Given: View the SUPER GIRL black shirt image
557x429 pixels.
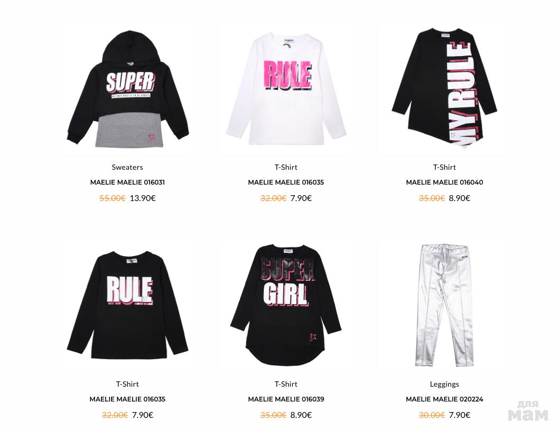Looking at the screenshot, I should pyautogui.click(x=286, y=305).
